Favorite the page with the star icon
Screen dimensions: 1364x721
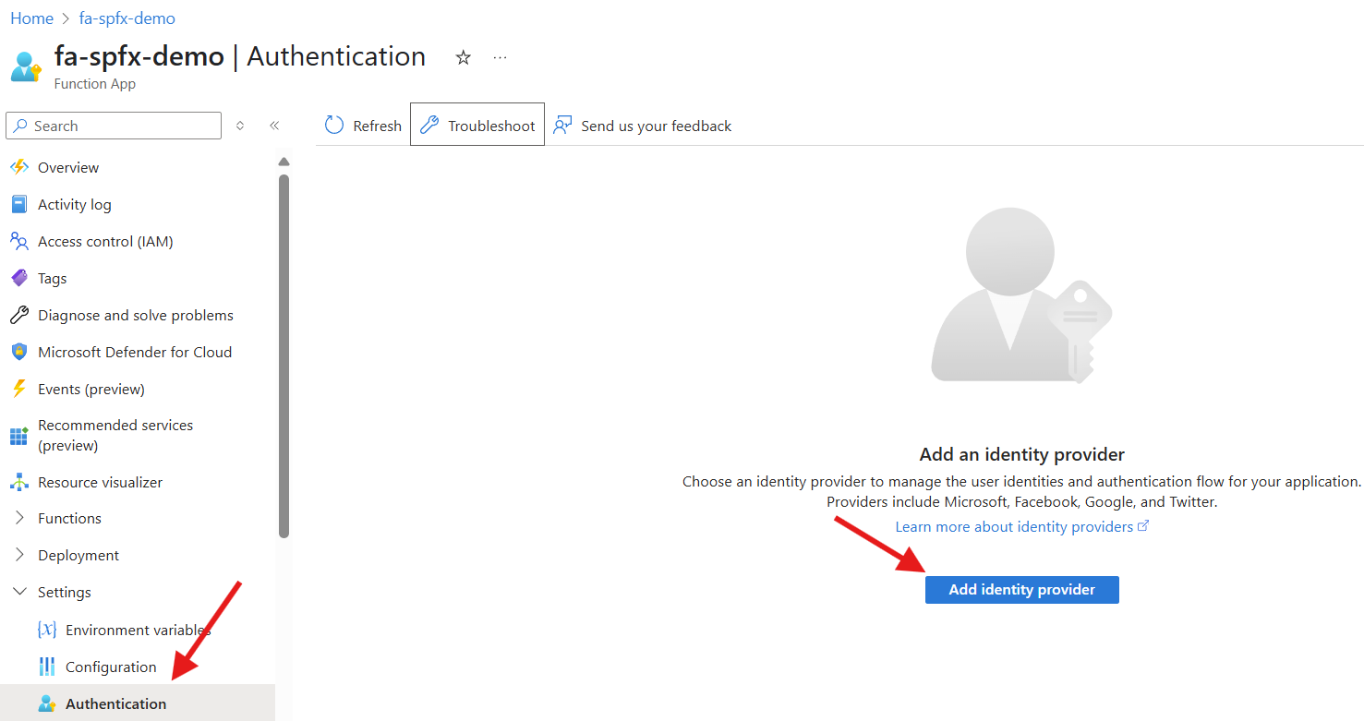pos(464,57)
